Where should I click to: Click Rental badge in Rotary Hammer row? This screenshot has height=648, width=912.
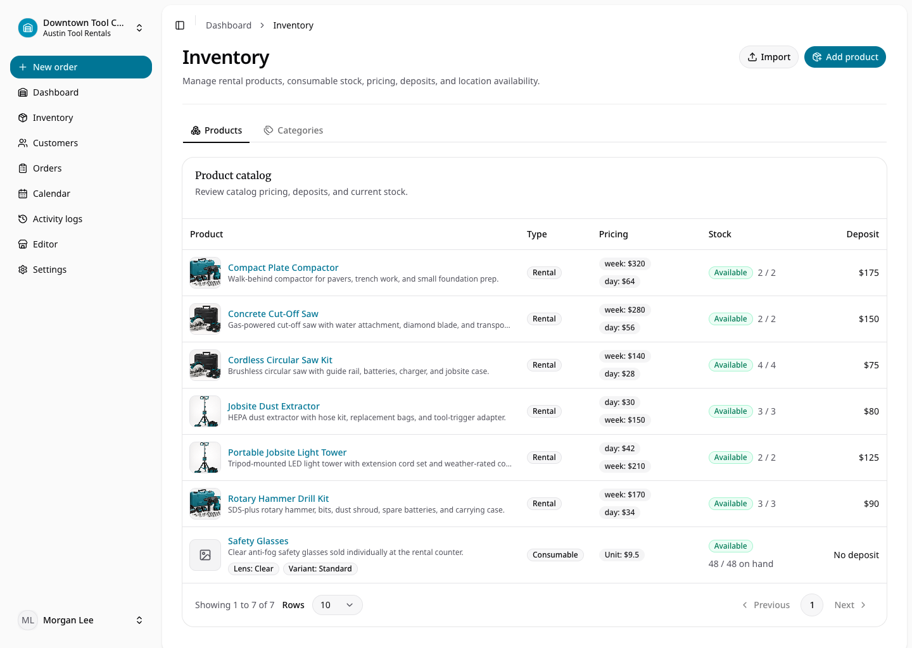tap(544, 504)
